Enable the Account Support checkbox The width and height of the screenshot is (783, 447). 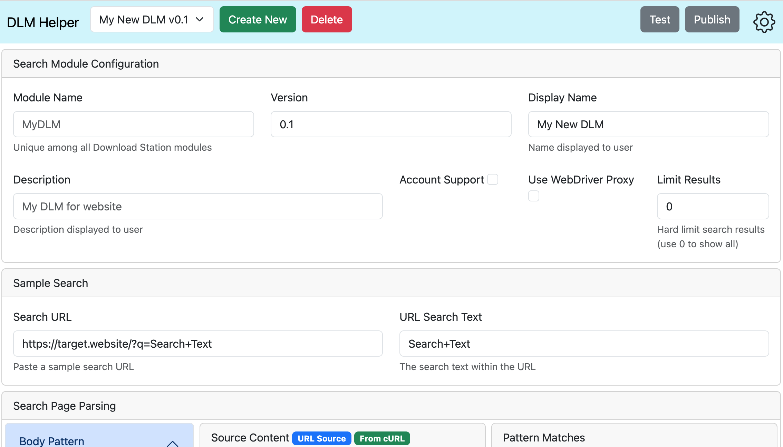click(493, 179)
